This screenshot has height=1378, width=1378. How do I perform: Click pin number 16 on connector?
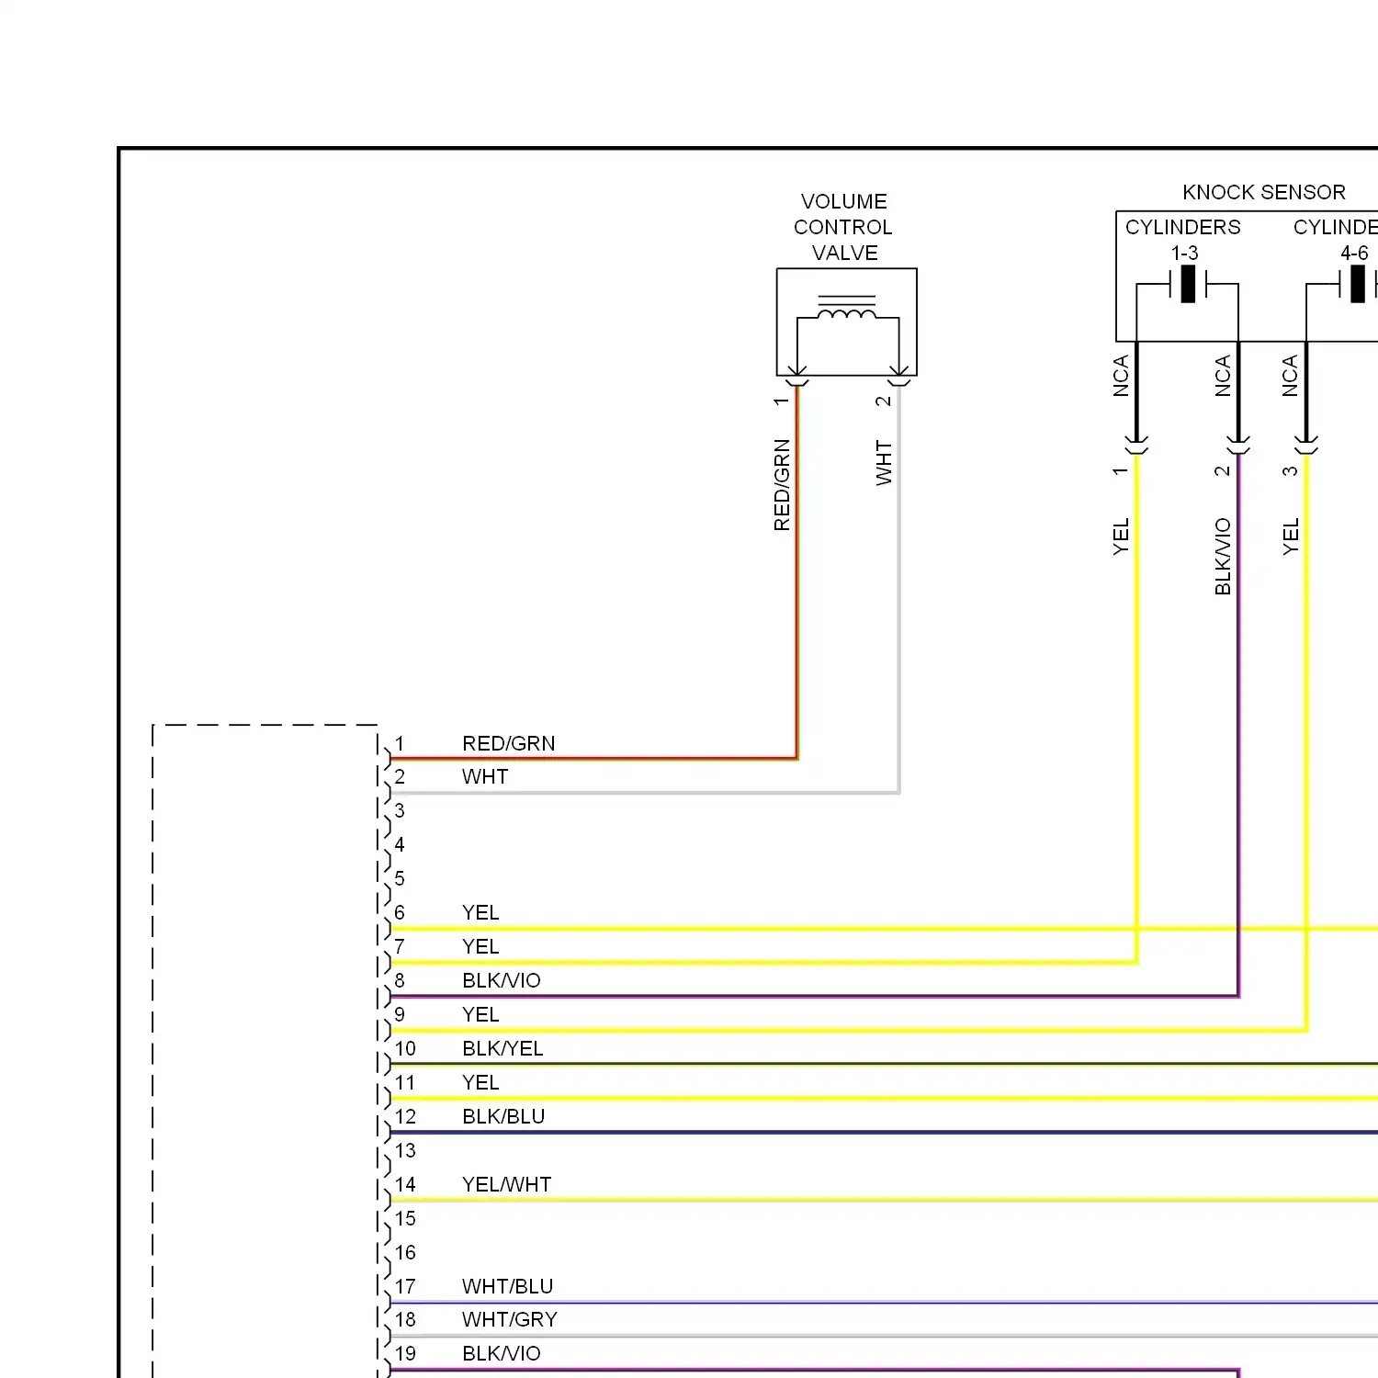[x=405, y=1253]
